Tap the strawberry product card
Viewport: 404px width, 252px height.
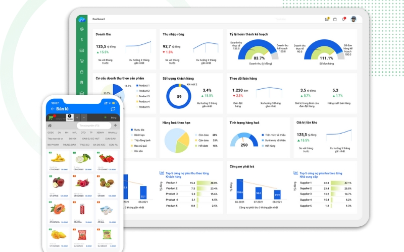tap(107, 161)
